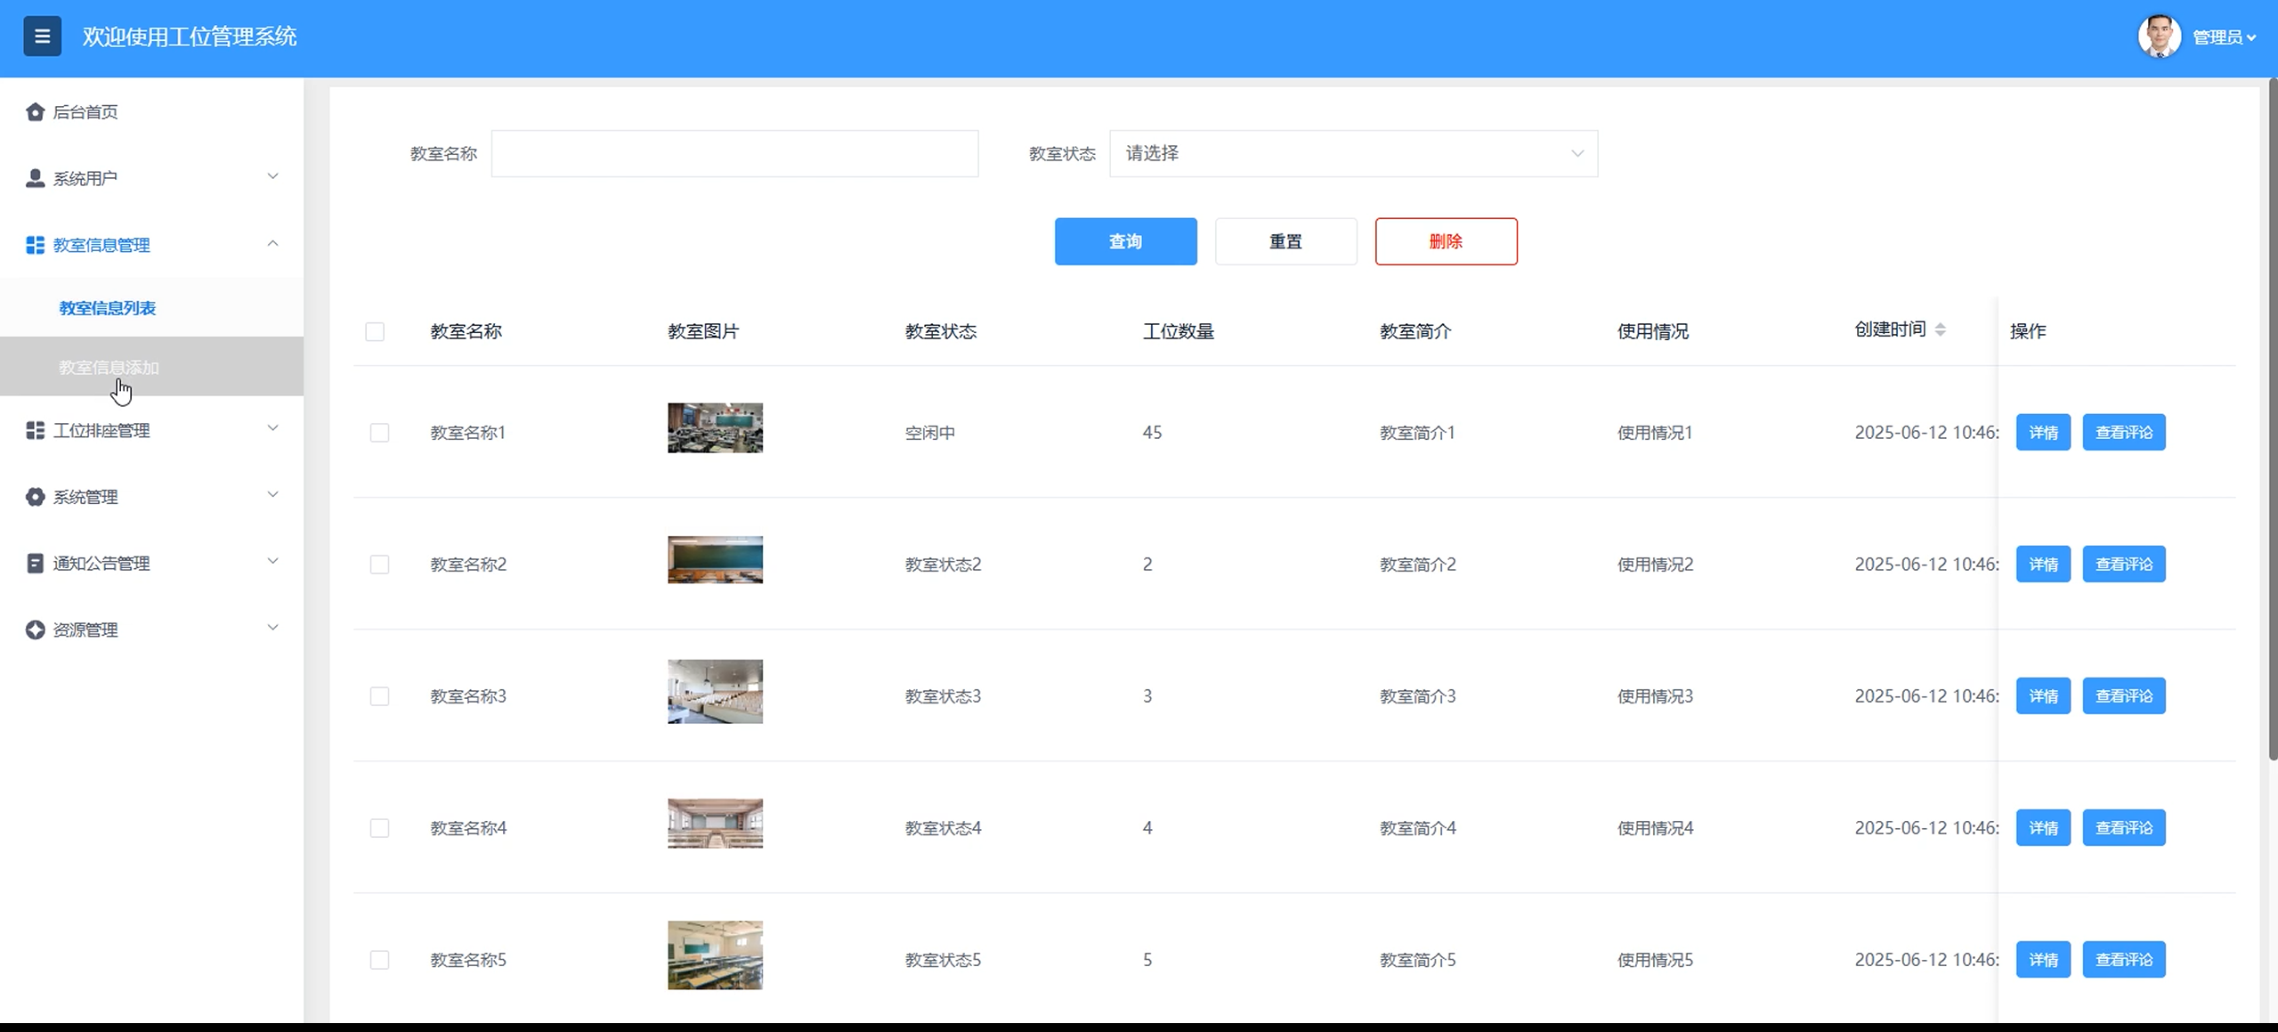Click the hamburger menu icon in header
This screenshot has height=1032, width=2278.
point(42,37)
